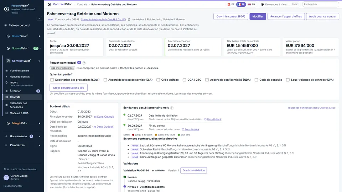Image resolution: width=342 pixels, height=192 pixels.
Task: Click the Gouvernance icon in sidebar
Action: (x=6, y=136)
